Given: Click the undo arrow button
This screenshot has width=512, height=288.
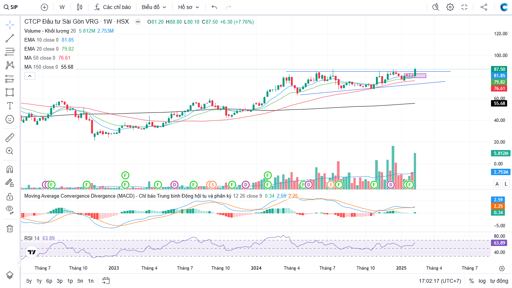Looking at the screenshot, I should (x=214, y=7).
